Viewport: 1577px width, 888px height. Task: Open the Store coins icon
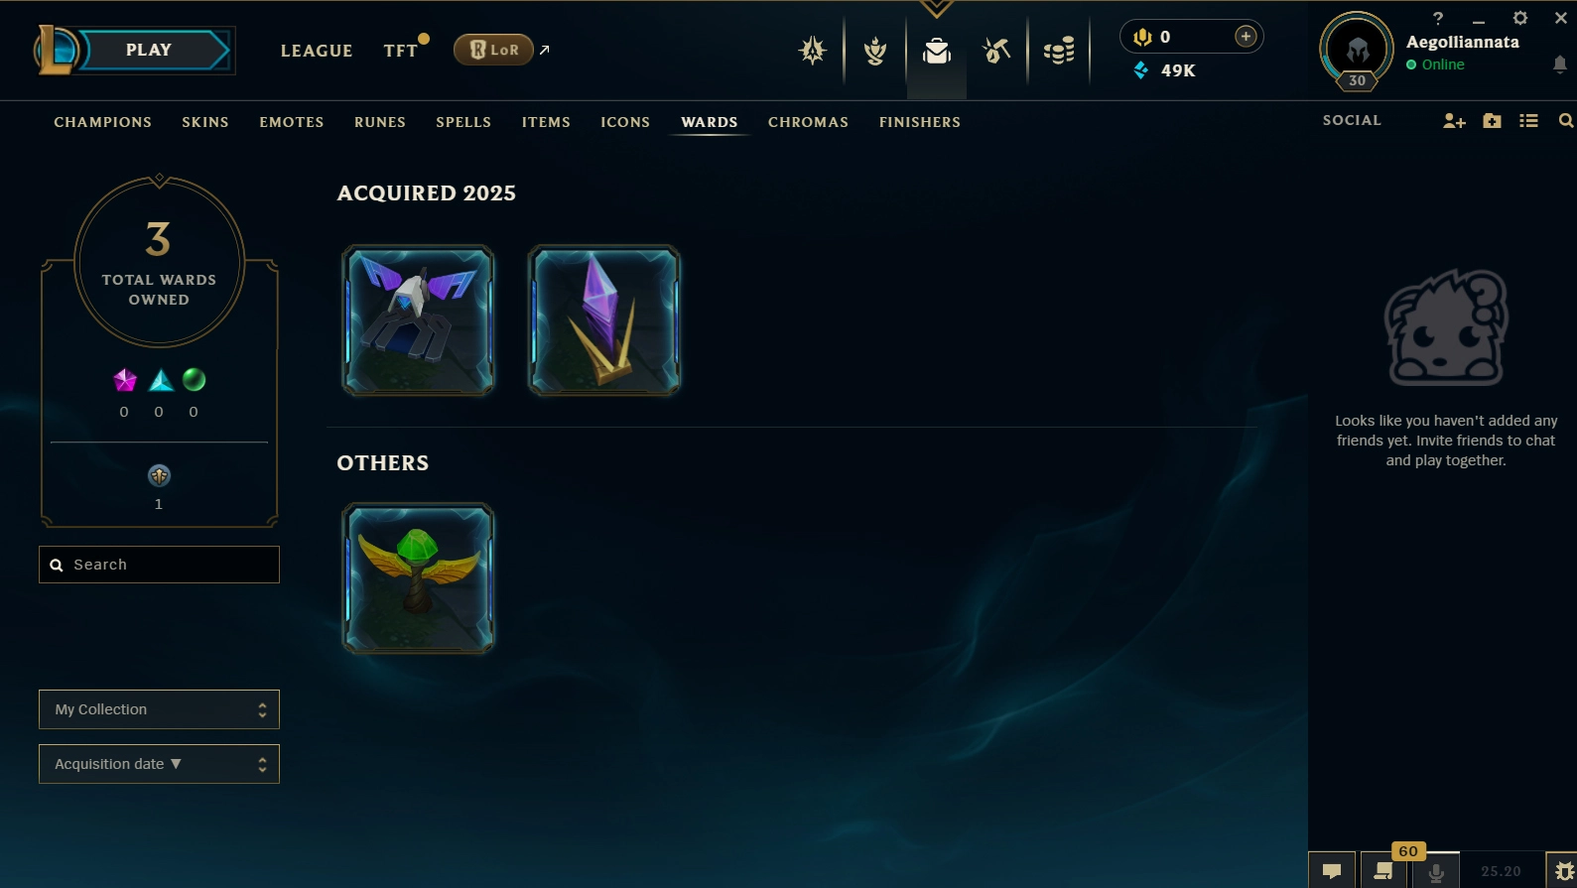(x=1059, y=51)
